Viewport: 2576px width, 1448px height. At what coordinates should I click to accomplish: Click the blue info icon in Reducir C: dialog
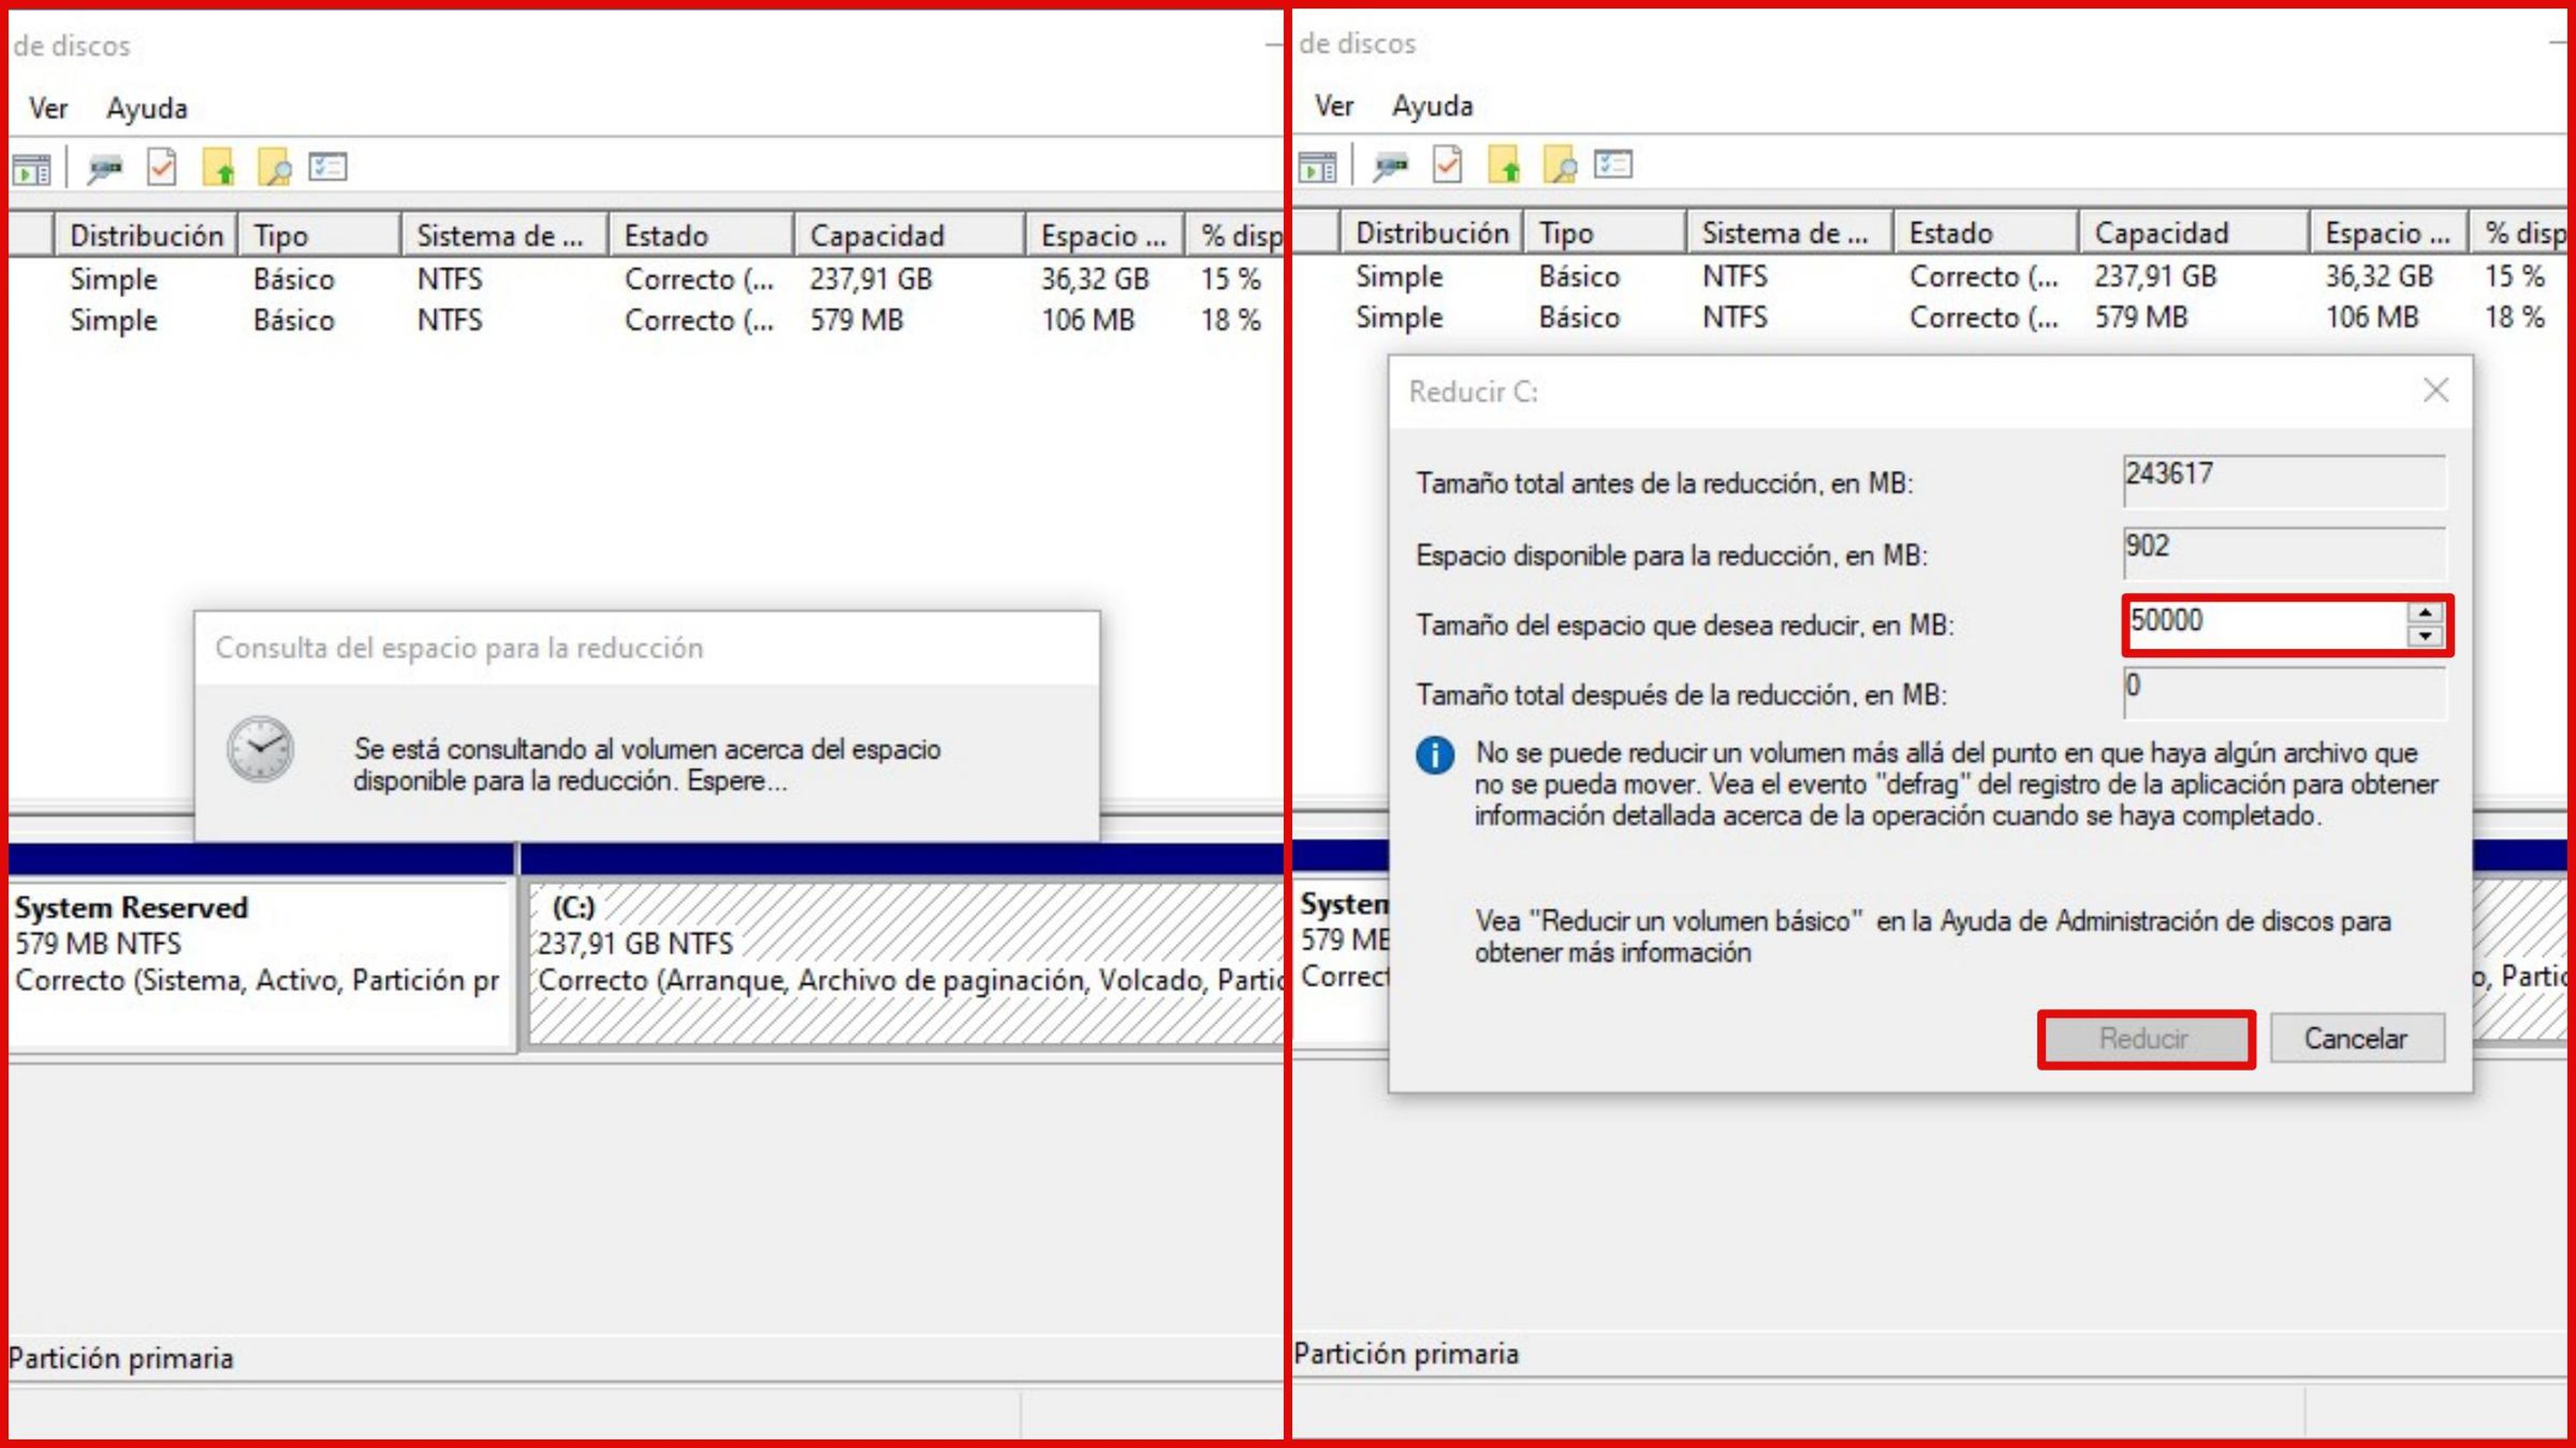pos(1434,754)
